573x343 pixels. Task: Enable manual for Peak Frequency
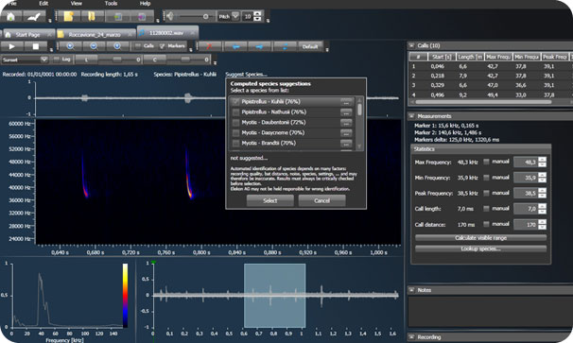pos(486,193)
